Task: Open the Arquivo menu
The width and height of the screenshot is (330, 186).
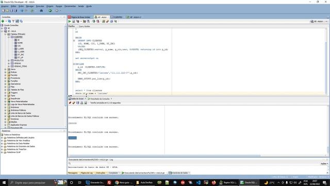Action: coord(5,6)
